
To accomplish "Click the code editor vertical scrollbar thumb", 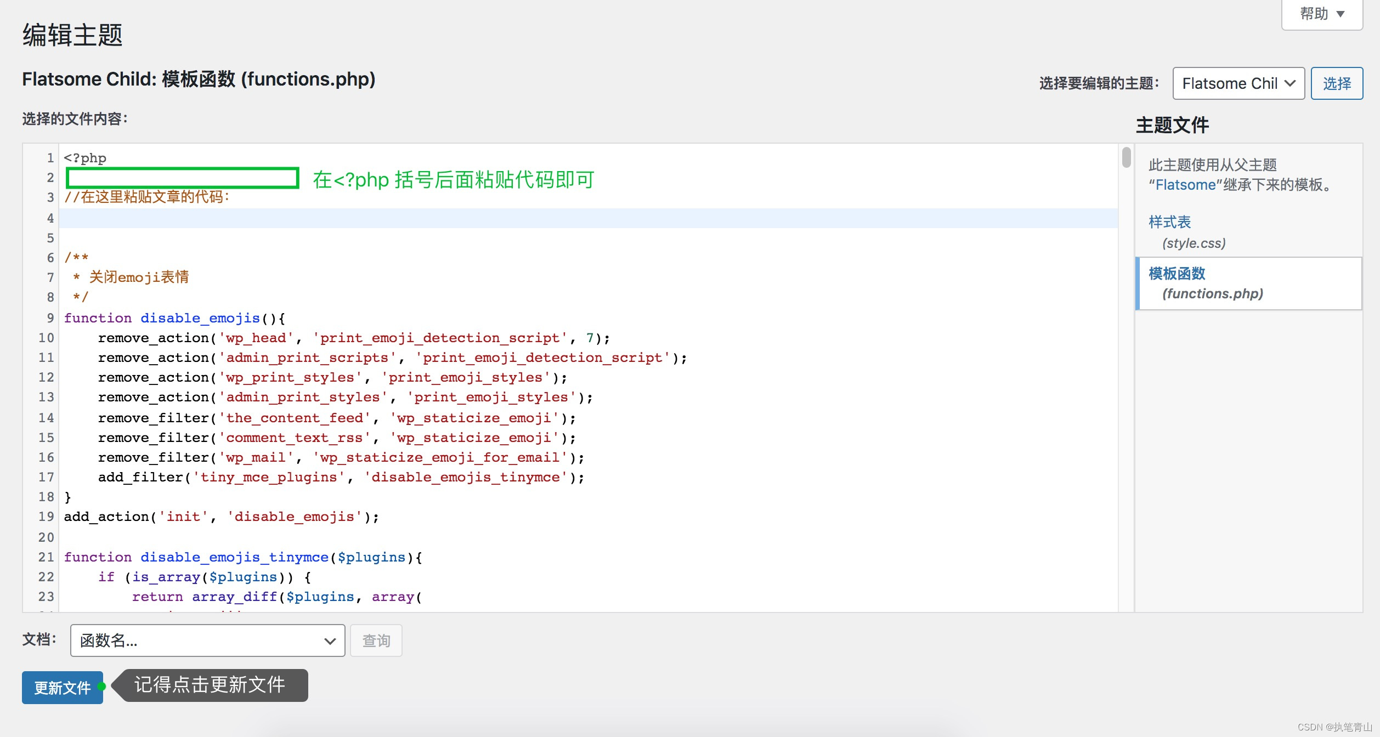I will pyautogui.click(x=1127, y=157).
